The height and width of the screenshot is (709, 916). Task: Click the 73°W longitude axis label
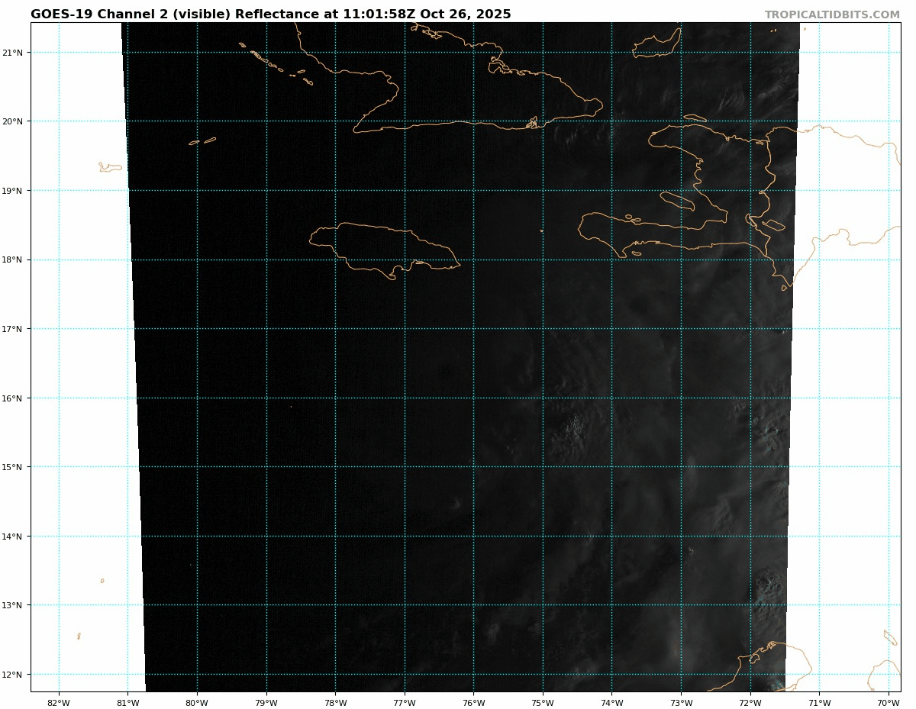point(681,702)
